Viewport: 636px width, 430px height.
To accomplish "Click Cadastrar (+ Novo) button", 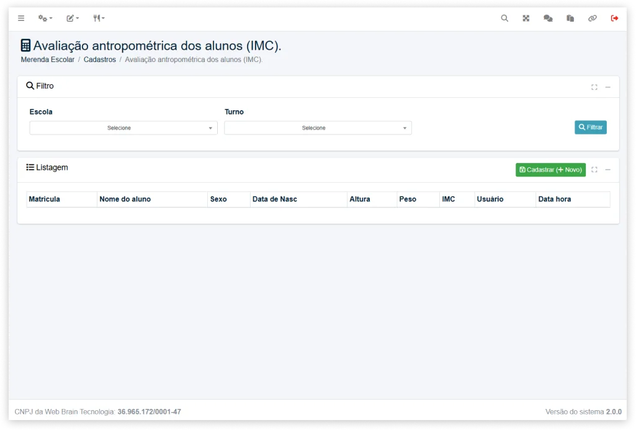I will point(550,170).
